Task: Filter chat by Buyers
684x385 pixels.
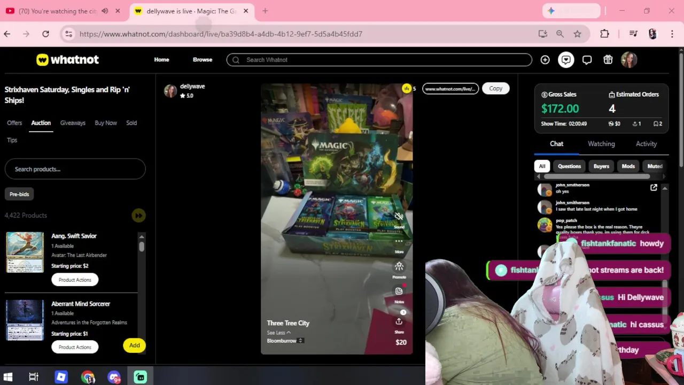Action: coord(601,166)
